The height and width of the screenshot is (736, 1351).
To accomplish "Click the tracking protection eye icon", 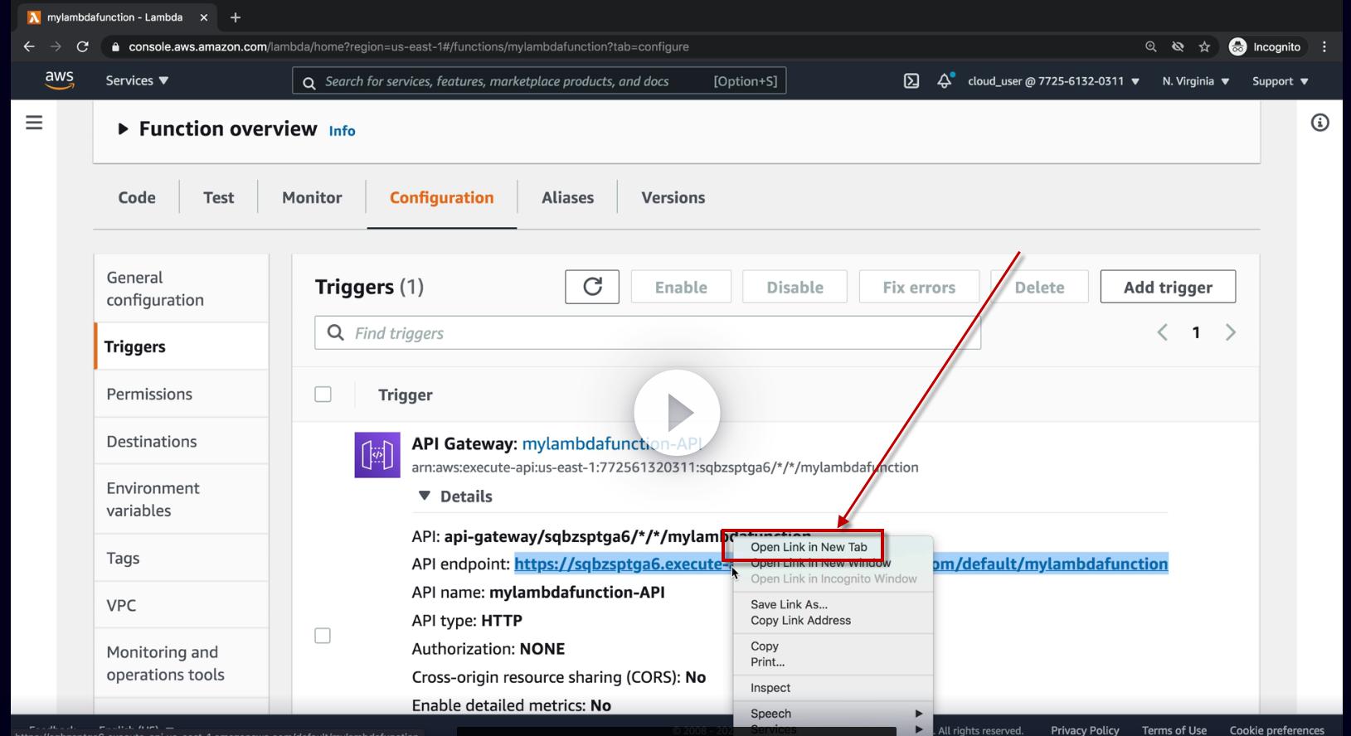I will pyautogui.click(x=1178, y=46).
